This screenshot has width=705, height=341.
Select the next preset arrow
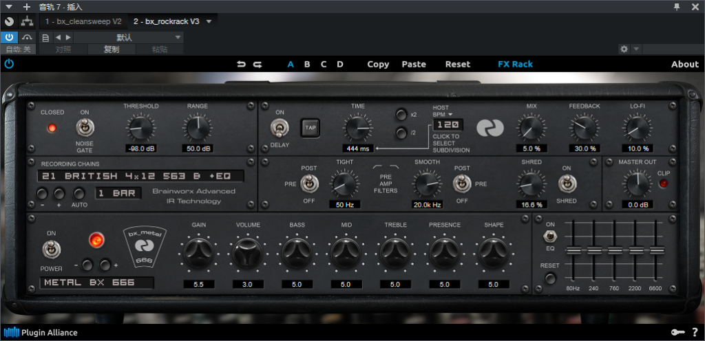[x=68, y=38]
